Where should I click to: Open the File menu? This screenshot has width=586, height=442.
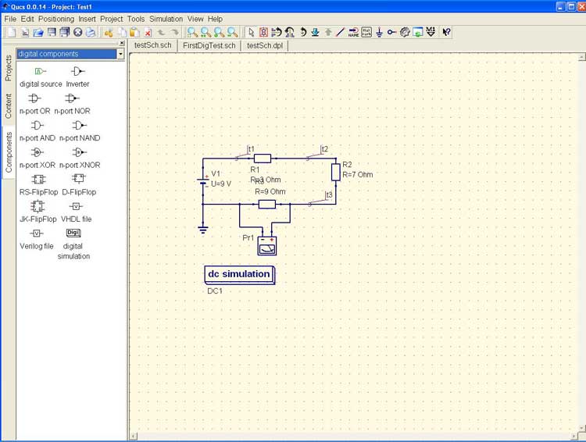coord(10,19)
